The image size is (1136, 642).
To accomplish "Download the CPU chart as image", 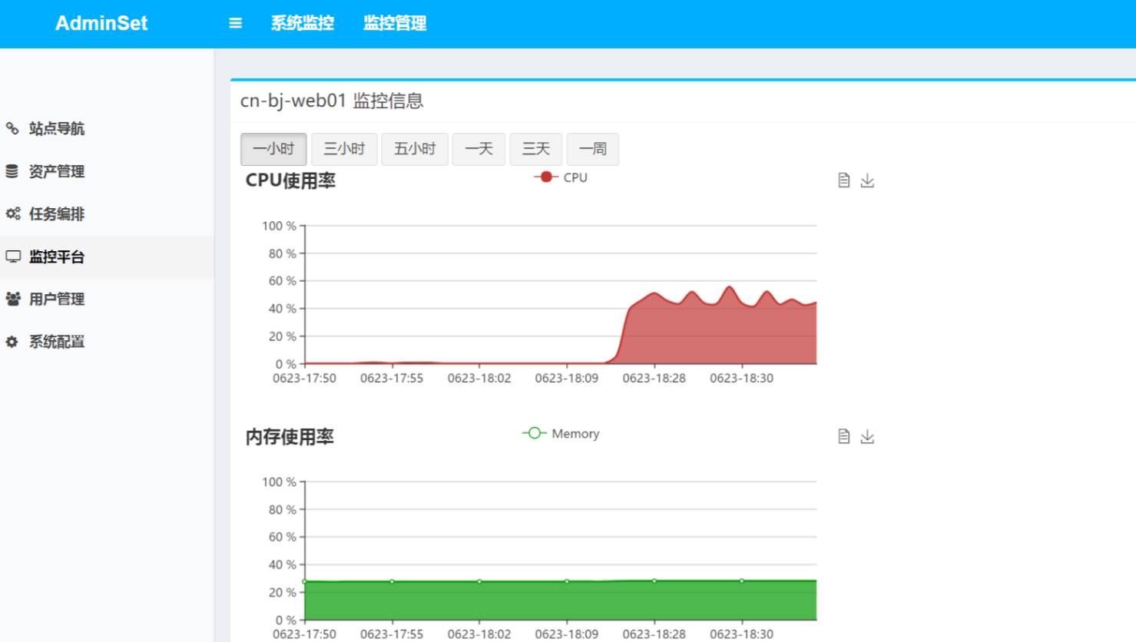I will click(867, 180).
